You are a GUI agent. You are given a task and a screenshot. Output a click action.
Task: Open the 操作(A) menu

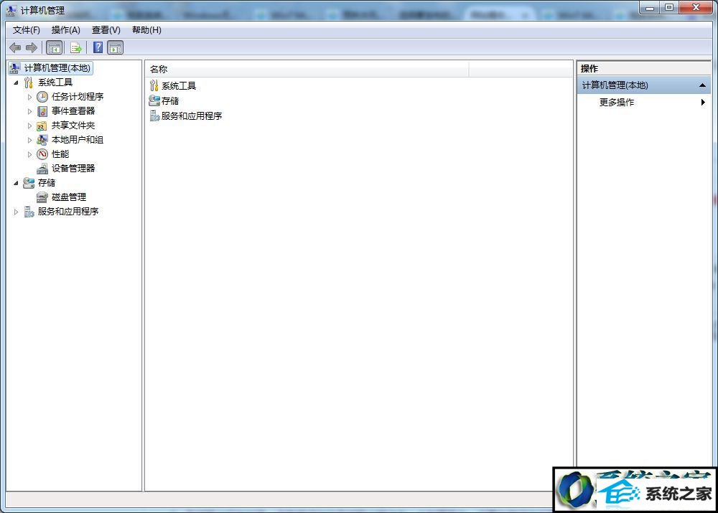[x=66, y=30]
